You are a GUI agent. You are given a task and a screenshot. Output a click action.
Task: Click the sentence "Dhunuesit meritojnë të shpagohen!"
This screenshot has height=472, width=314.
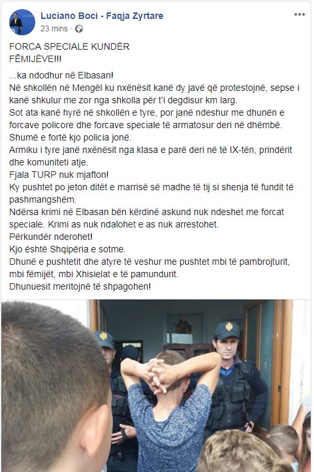click(x=80, y=286)
